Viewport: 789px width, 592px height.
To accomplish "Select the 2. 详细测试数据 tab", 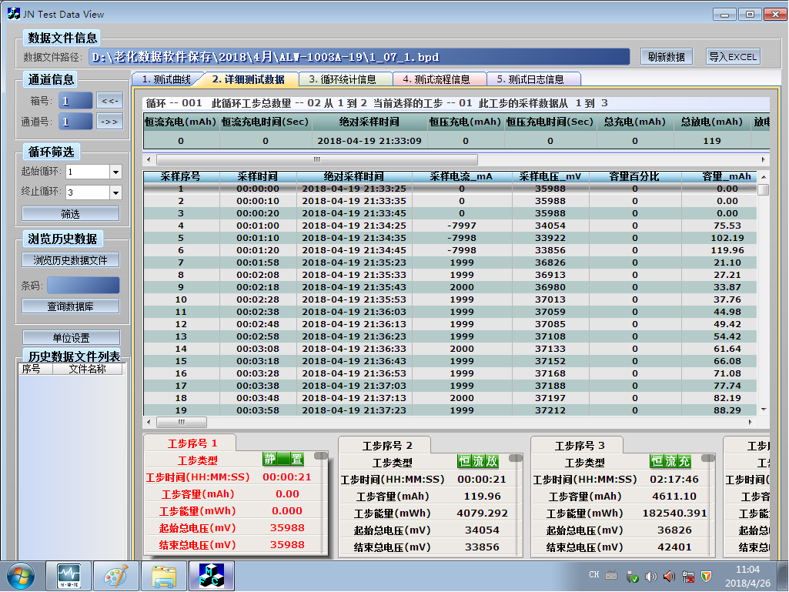I will coord(248,79).
